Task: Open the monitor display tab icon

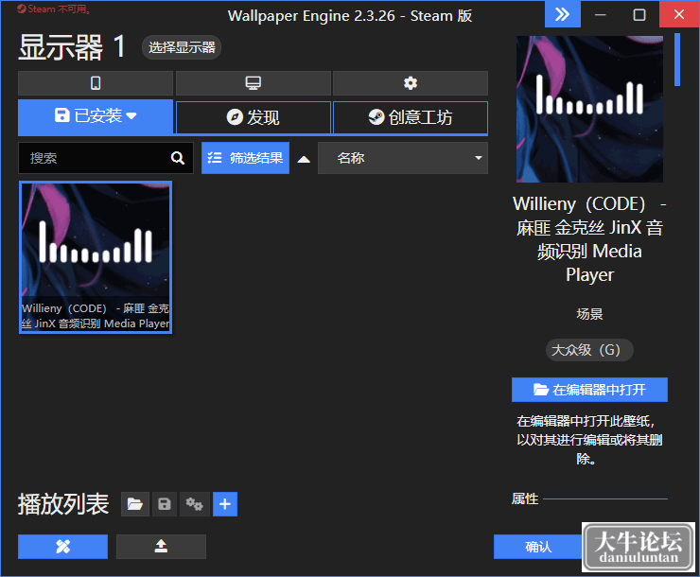Action: tap(254, 83)
